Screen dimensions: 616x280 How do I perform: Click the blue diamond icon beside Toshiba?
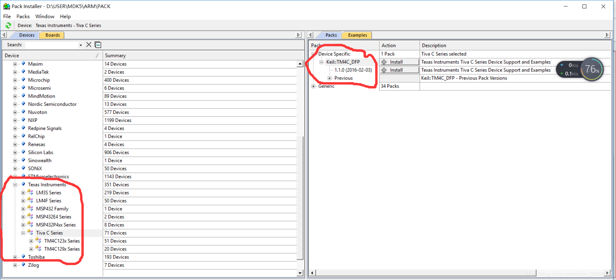tap(23, 257)
